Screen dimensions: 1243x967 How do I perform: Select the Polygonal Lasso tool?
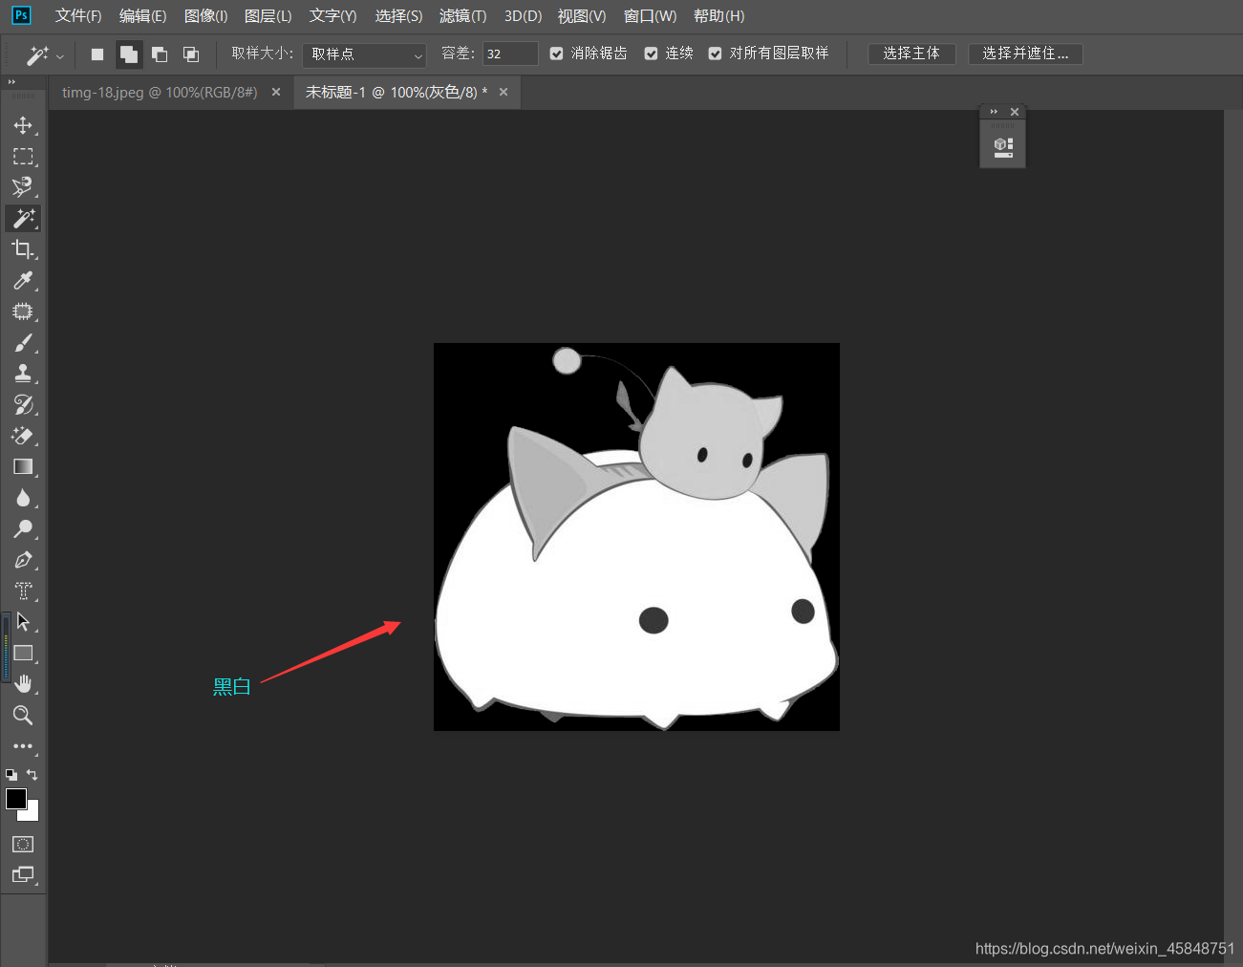click(23, 187)
